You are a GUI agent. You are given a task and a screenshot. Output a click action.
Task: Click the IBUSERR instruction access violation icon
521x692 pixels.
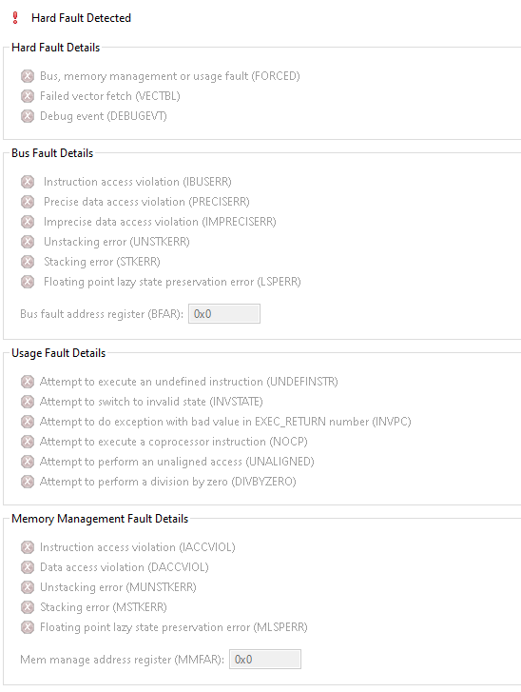click(28, 182)
